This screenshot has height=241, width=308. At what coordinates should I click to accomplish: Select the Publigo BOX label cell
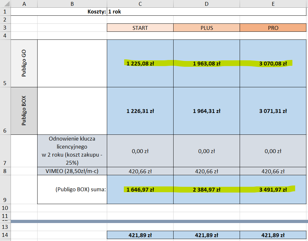pos(24,111)
